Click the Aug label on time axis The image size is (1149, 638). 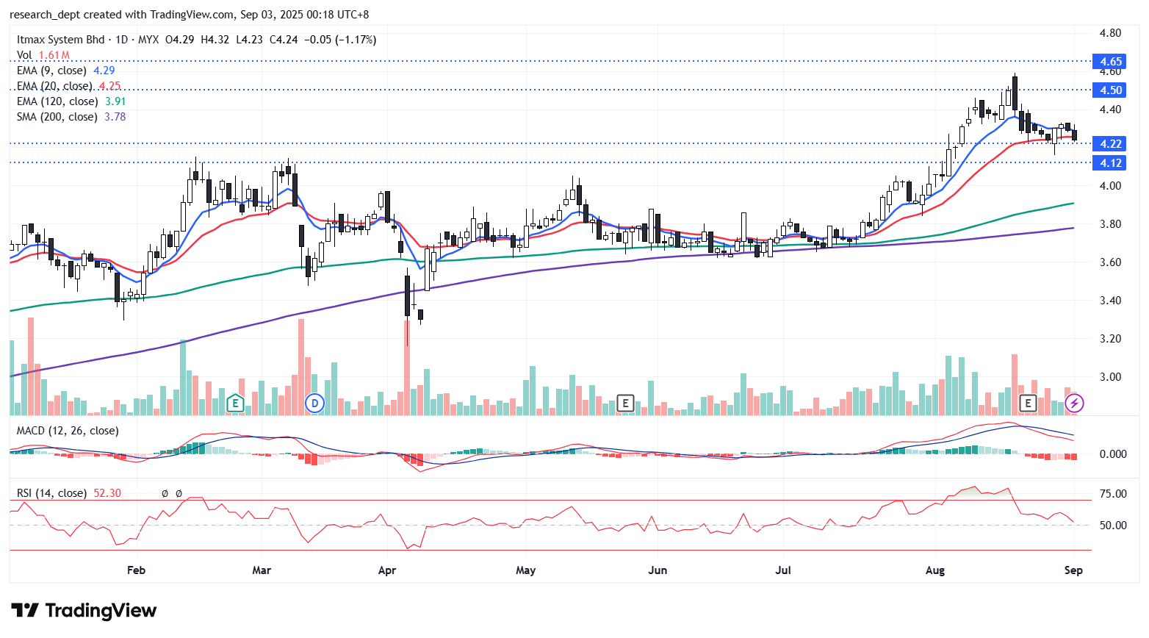(935, 570)
